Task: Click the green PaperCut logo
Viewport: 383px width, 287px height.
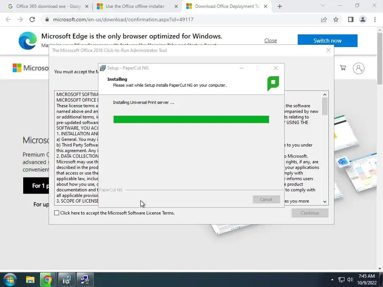Action: pos(273,83)
